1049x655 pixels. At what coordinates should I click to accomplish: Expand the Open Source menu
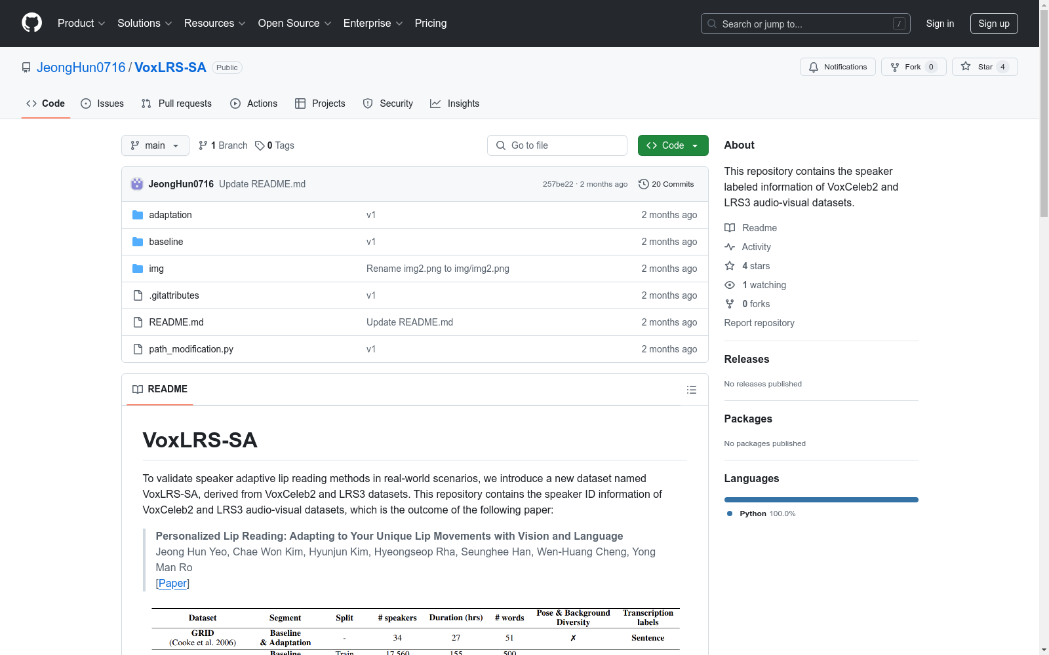click(x=295, y=24)
